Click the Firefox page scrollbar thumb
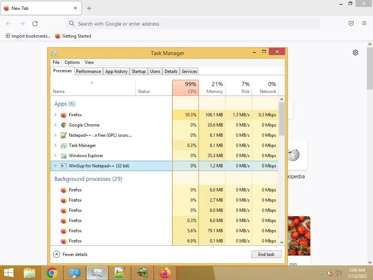373x280 pixels. point(370,69)
